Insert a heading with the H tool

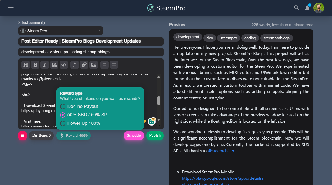tap(26, 65)
